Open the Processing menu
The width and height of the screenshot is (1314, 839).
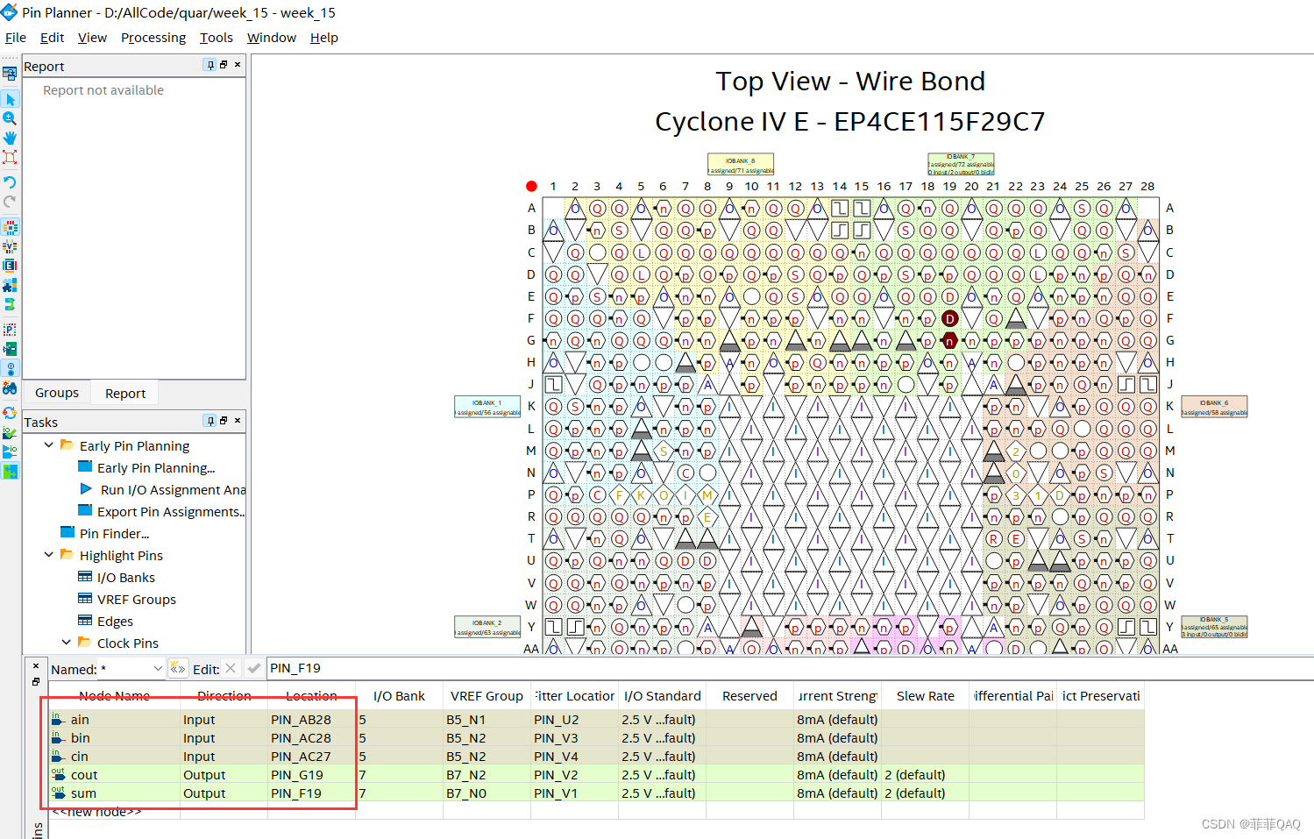pos(153,38)
